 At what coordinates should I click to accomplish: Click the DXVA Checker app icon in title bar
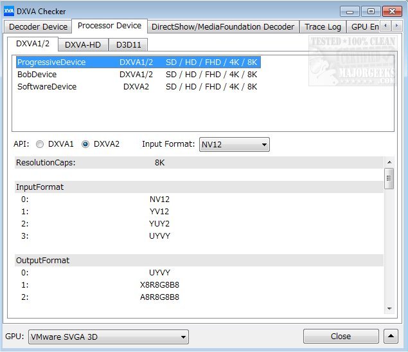(9, 11)
